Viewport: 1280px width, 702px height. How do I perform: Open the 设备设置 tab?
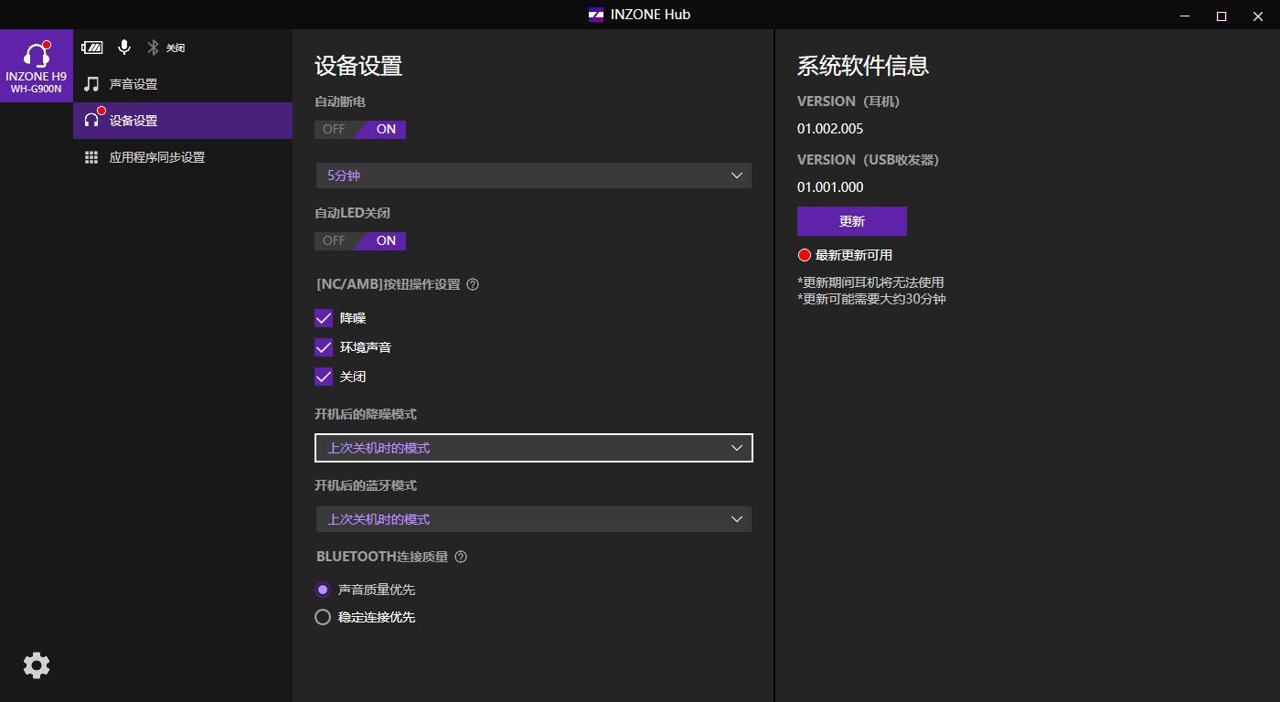click(183, 121)
